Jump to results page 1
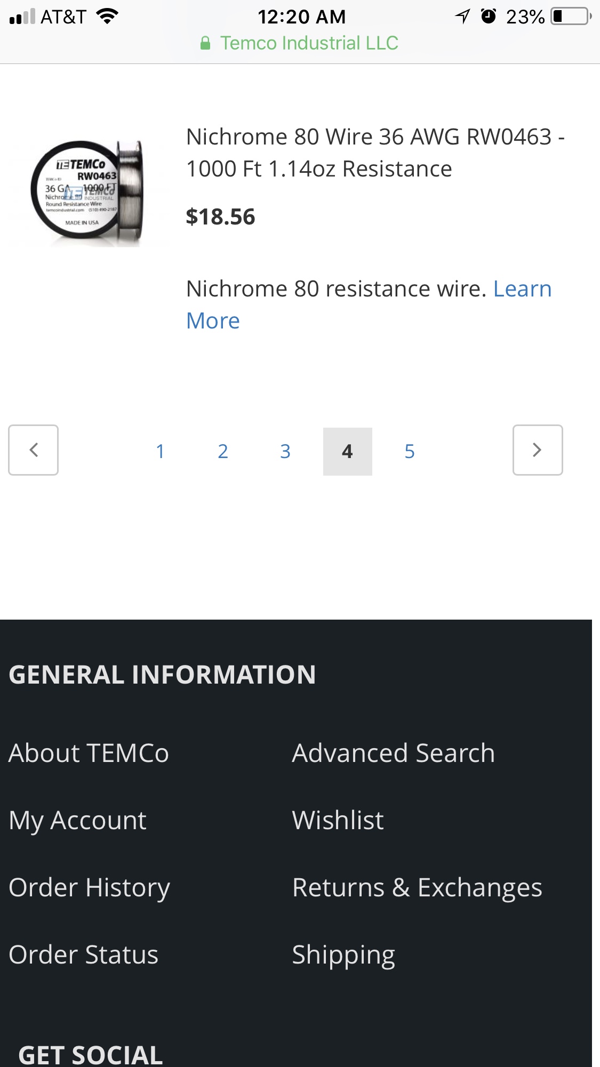Screen dimensions: 600x1067 coord(160,452)
